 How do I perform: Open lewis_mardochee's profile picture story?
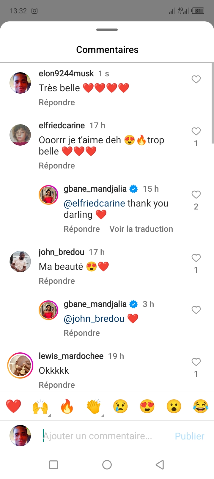coord(20,365)
